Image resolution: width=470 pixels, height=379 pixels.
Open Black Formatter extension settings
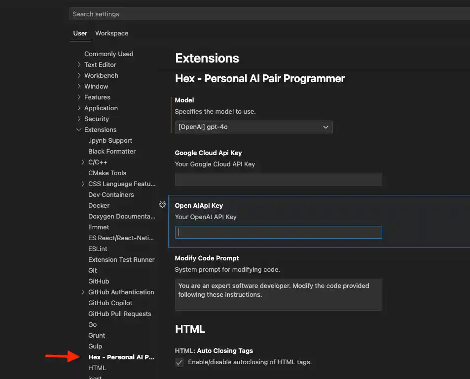pyautogui.click(x=112, y=151)
